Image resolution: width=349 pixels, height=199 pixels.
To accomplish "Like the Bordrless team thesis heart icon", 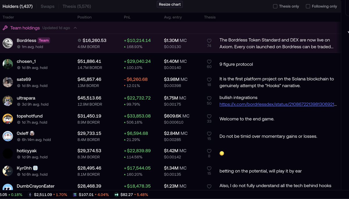I will 209,41.
